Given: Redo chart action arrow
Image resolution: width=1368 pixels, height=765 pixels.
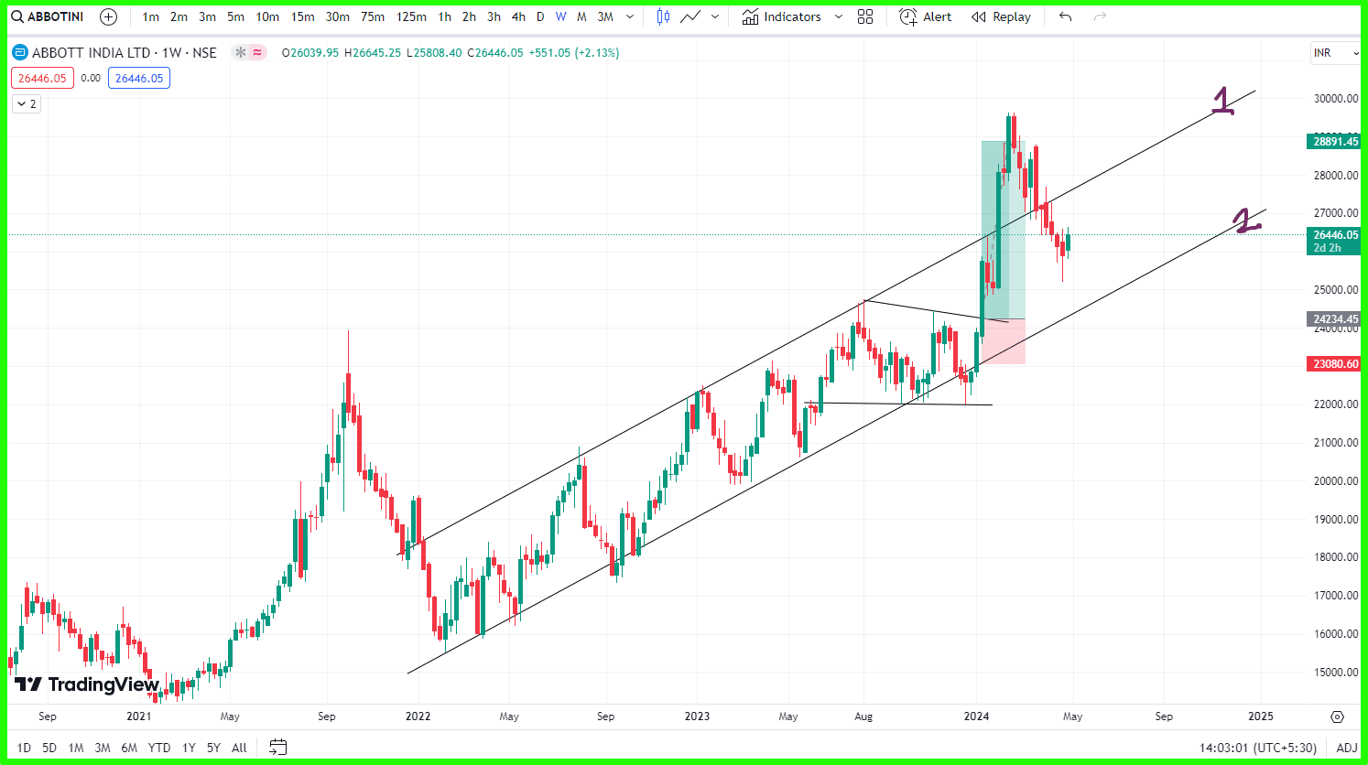Looking at the screenshot, I should tap(1100, 16).
